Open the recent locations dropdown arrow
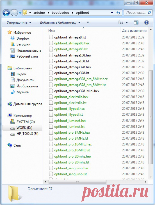The image size is (155, 205). [x=20, y=13]
